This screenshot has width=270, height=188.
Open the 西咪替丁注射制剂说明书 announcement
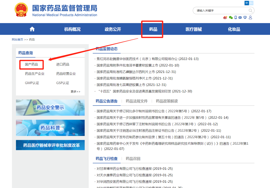(x=157, y=124)
